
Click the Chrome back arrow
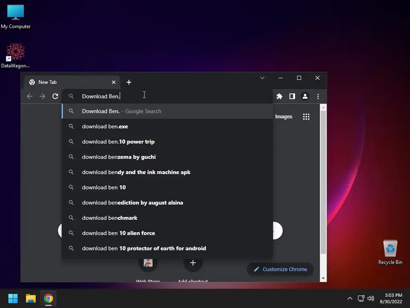click(30, 96)
